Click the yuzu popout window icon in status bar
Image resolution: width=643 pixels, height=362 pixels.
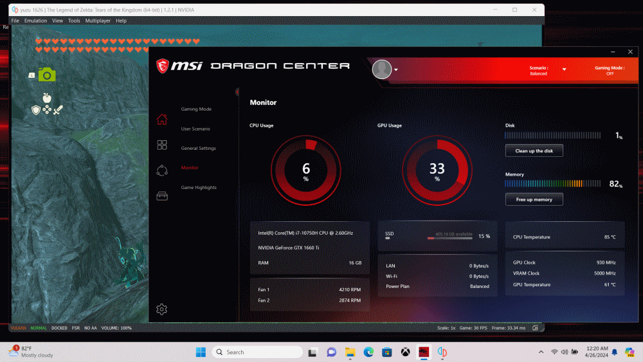pos(535,328)
